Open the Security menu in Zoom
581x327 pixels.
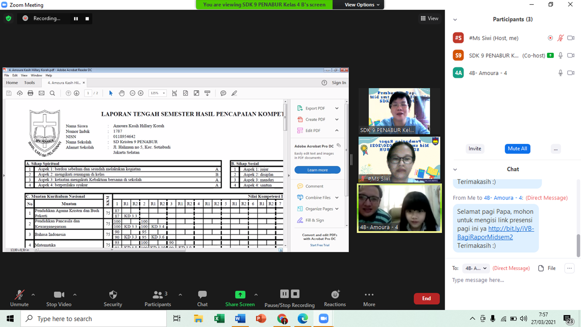(113, 299)
